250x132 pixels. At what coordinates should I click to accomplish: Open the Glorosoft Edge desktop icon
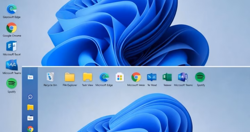click(11, 9)
